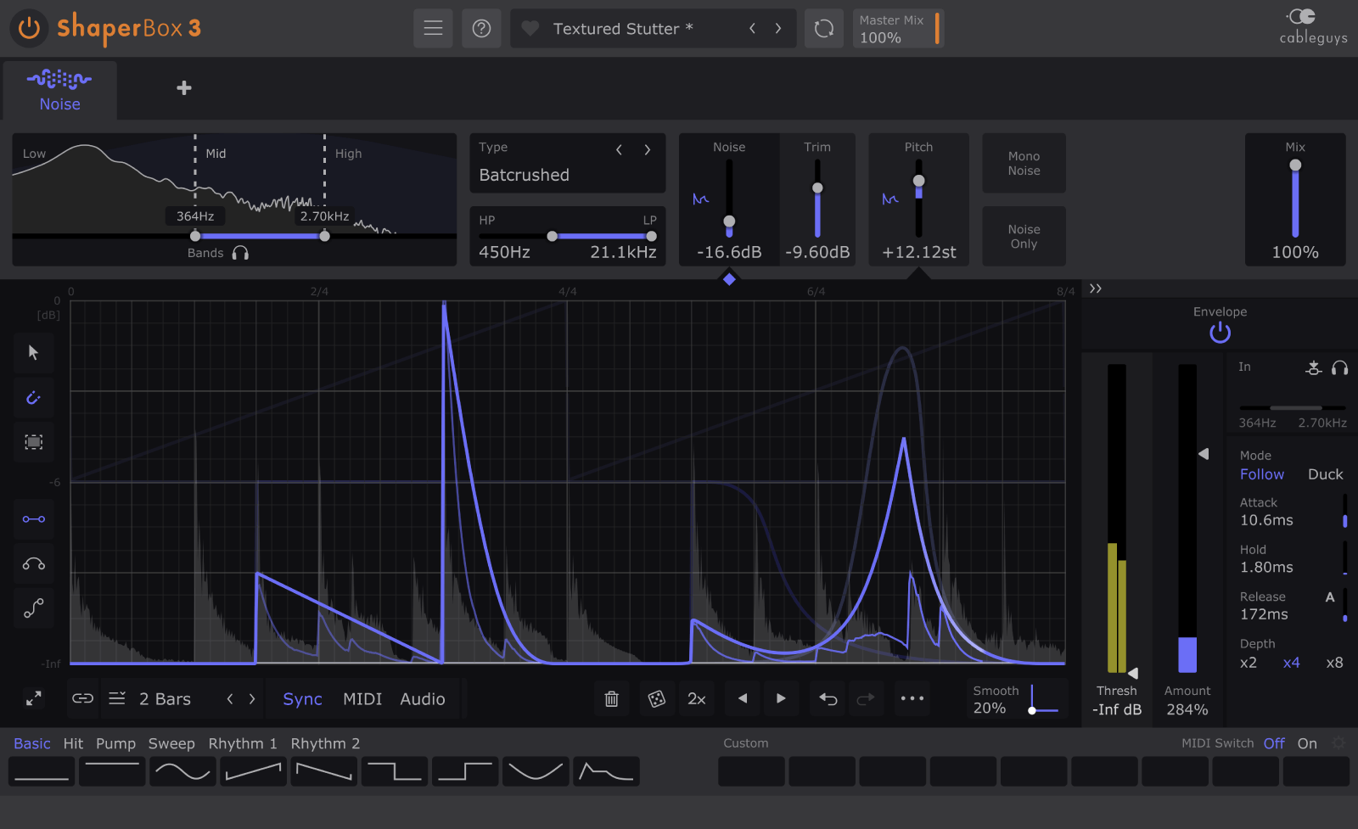Toggle the ShaperBox power button
1358x829 pixels.
pos(29,28)
